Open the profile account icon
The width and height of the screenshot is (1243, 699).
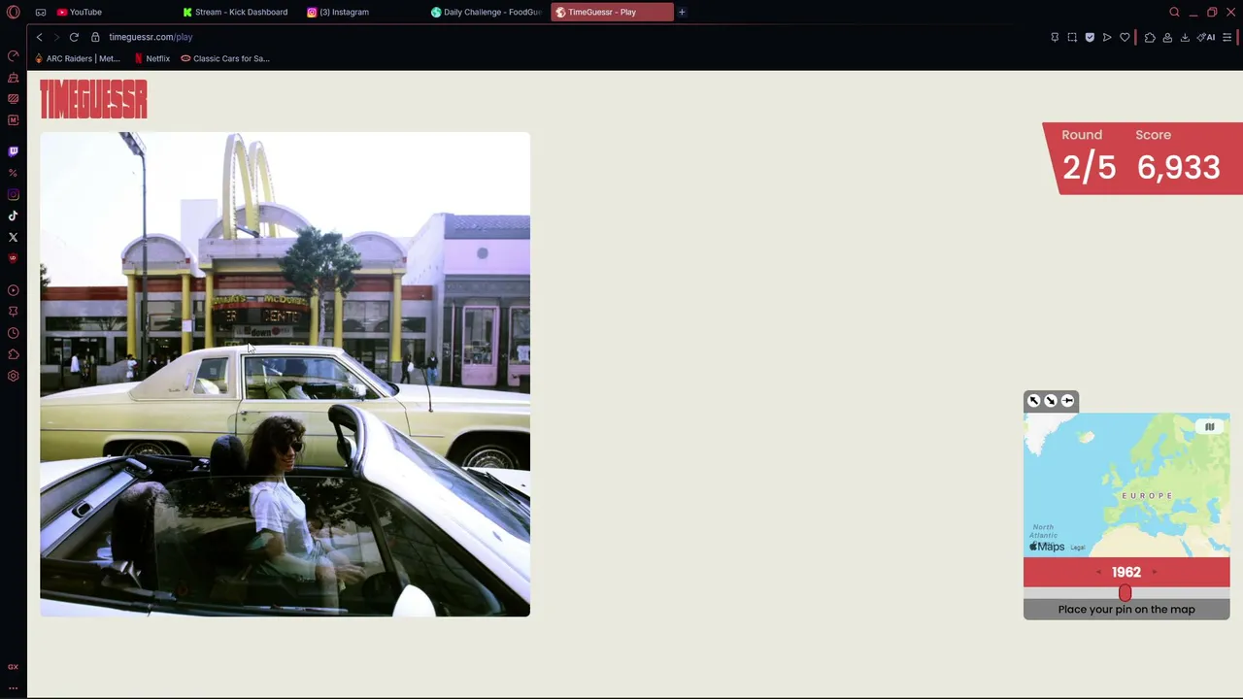click(1167, 37)
